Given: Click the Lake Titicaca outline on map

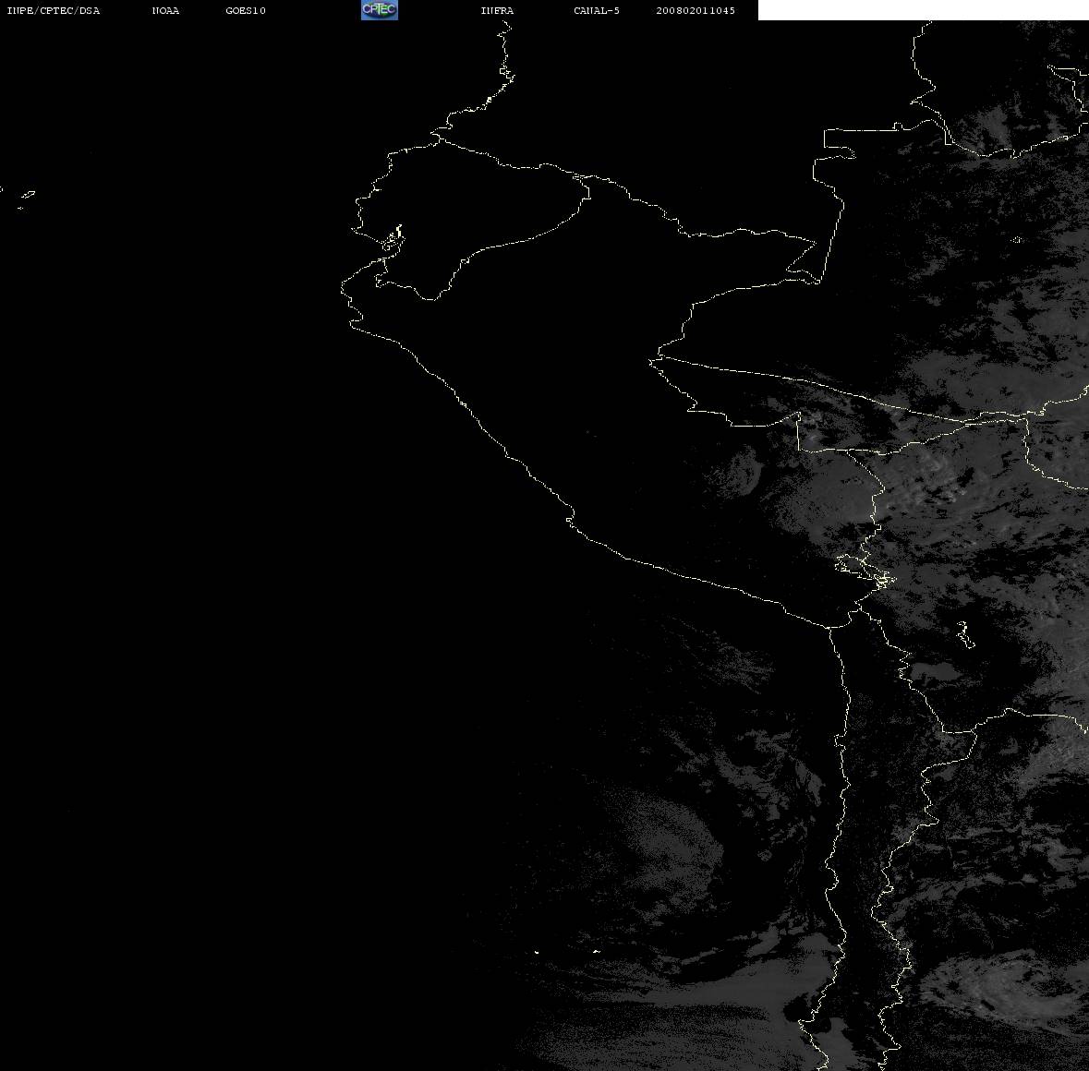Looking at the screenshot, I should coord(865,571).
